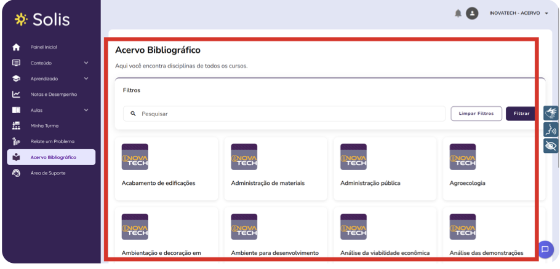Viewport: 560px width, 269px height.
Task: Open the Análise da viabilidade econômica thumbnail
Action: [x=354, y=227]
